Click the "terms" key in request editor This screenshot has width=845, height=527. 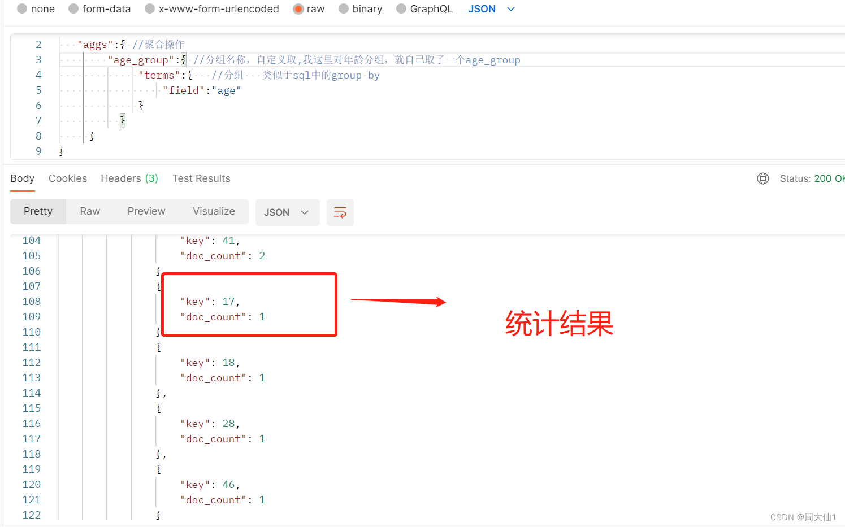coord(159,75)
